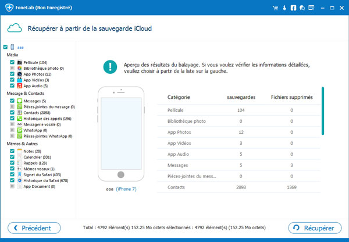Screen dimensions: 349x242
Task: Start recovery with the Récupérer button
Action: point(315,228)
